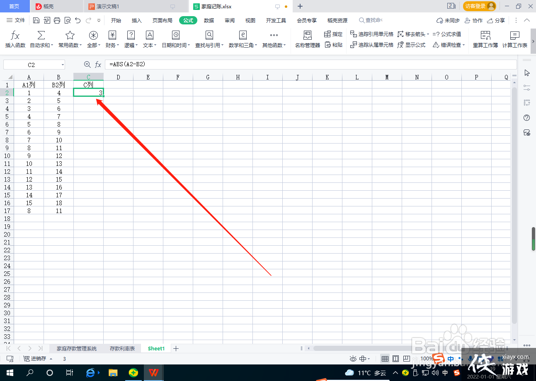Click the Share (分享) button
Image resolution: width=536 pixels, height=381 pixels.
coord(496,20)
